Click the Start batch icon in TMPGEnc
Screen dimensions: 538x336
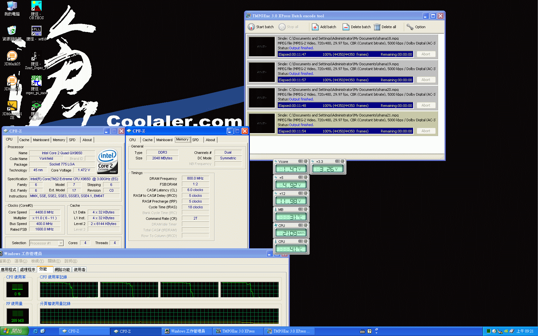251,27
